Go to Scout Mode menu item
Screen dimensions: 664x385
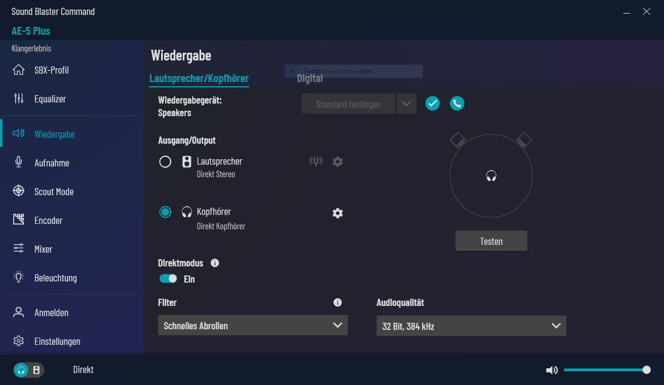click(54, 192)
